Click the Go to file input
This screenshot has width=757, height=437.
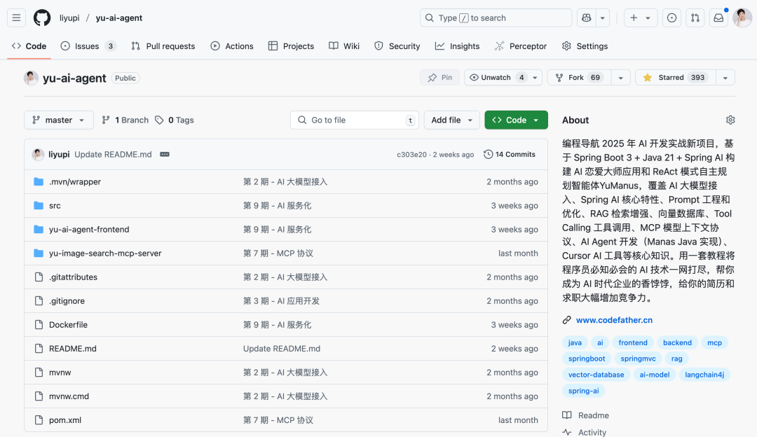pos(355,120)
